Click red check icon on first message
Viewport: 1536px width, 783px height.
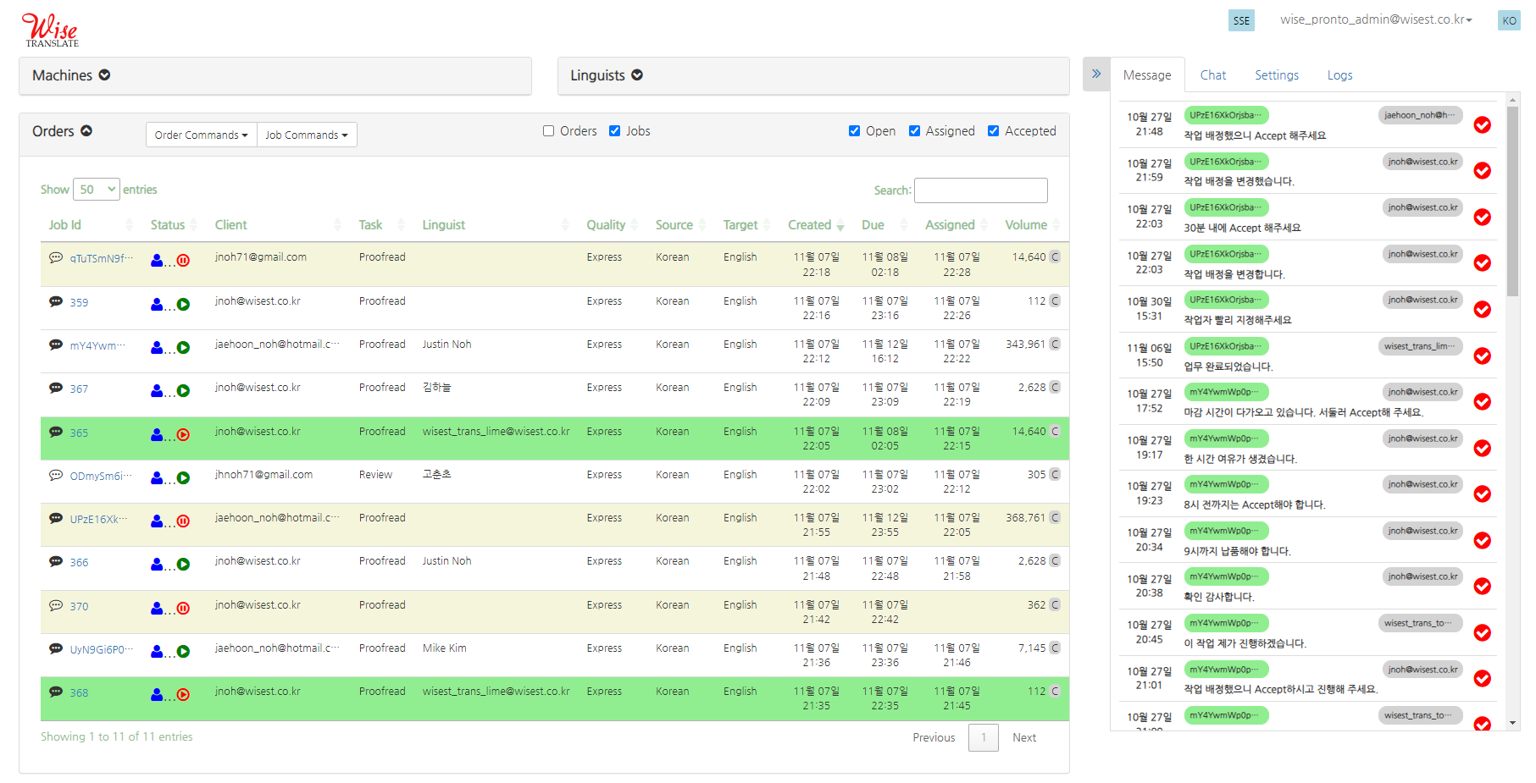coord(1482,125)
